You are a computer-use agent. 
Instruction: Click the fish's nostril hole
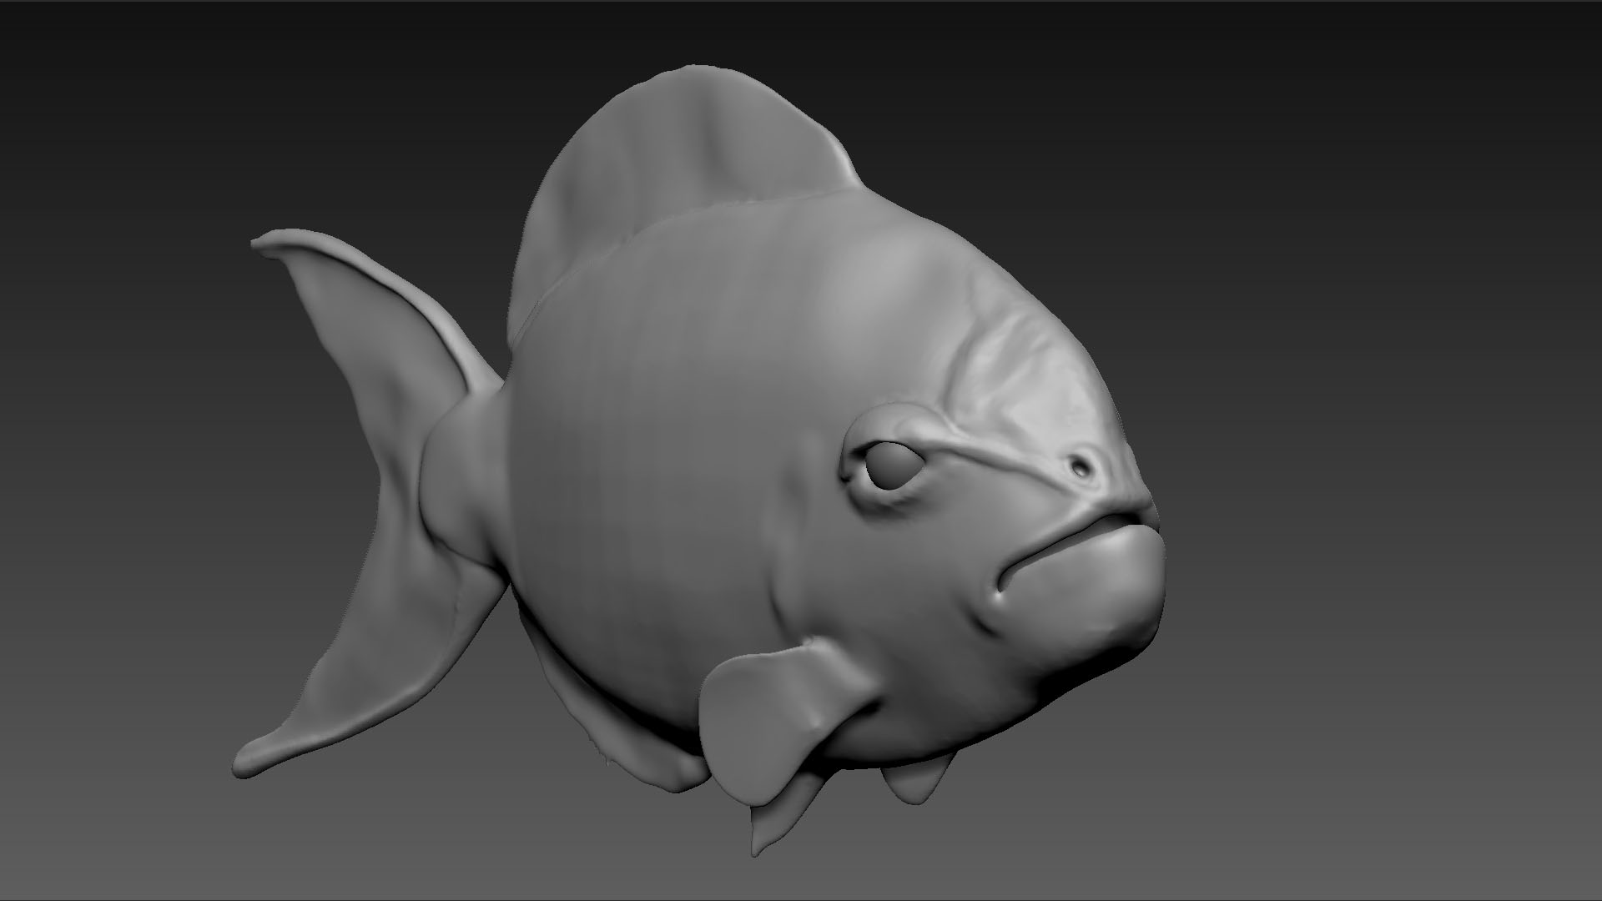pyautogui.click(x=1082, y=467)
